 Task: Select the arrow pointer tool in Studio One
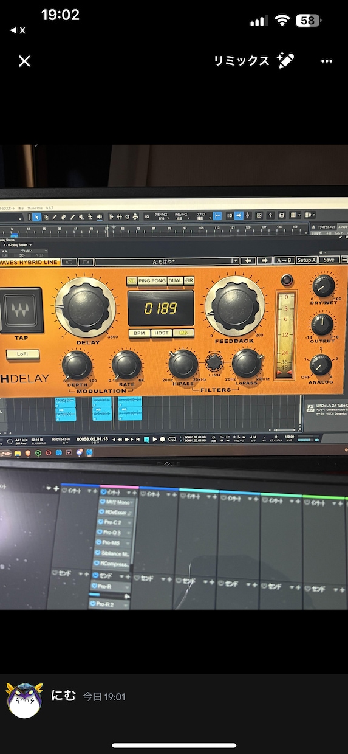[37, 216]
